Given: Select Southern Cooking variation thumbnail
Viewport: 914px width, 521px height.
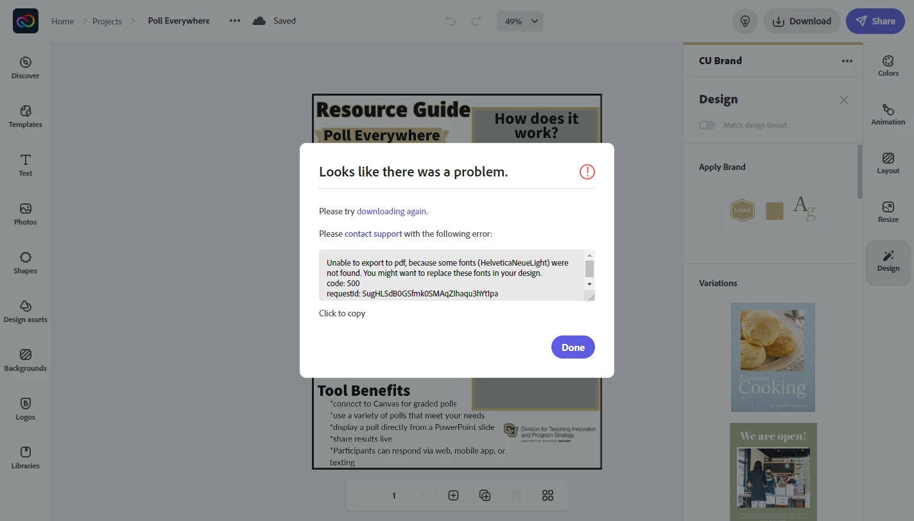Looking at the screenshot, I should point(773,357).
